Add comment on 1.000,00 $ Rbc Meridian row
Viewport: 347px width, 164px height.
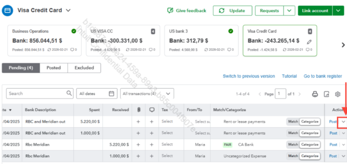pyautogui.click(x=151, y=156)
